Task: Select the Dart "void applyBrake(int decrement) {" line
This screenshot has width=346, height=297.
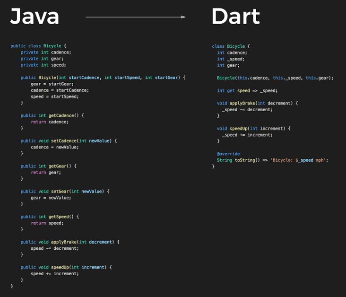Action: coord(257,104)
